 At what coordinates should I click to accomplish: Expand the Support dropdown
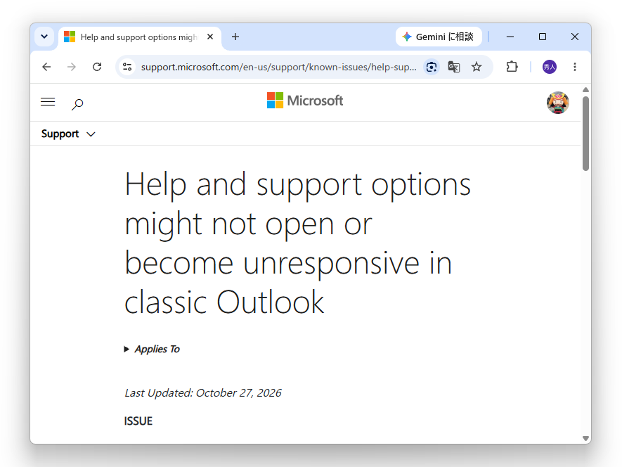(68, 134)
